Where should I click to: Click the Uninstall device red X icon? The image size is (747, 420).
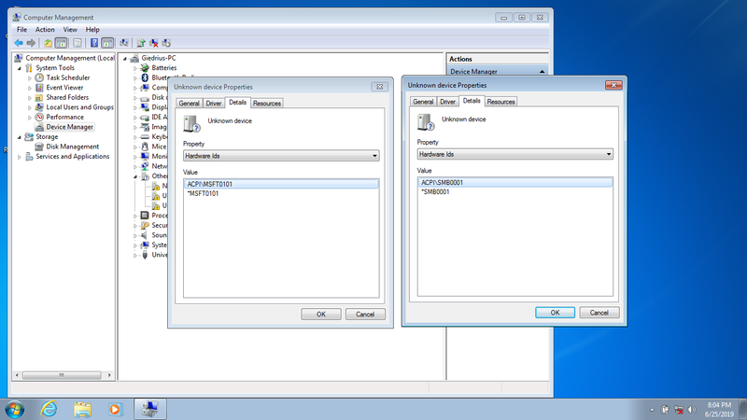click(x=154, y=43)
